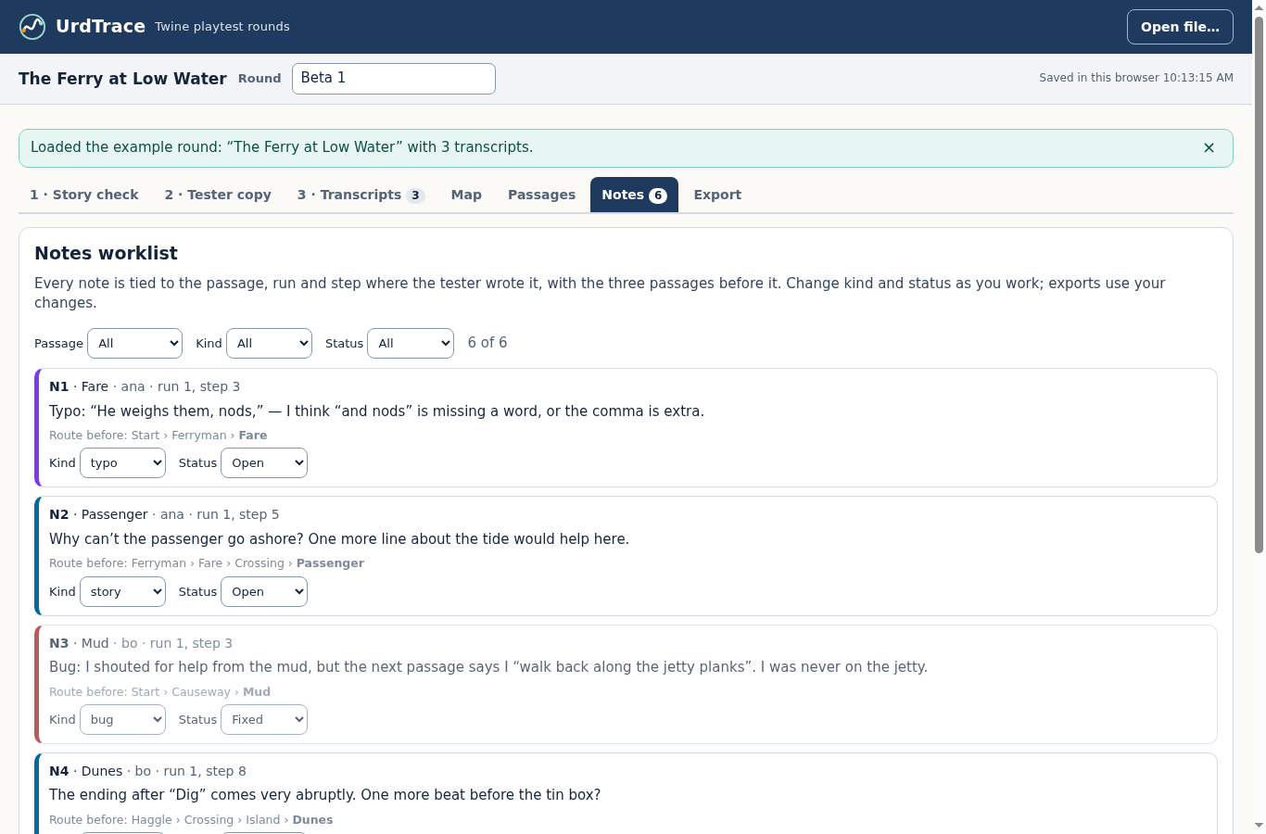Focus the Round name field with Beta 1
Viewport: 1266px width, 834px height.
[x=394, y=79]
